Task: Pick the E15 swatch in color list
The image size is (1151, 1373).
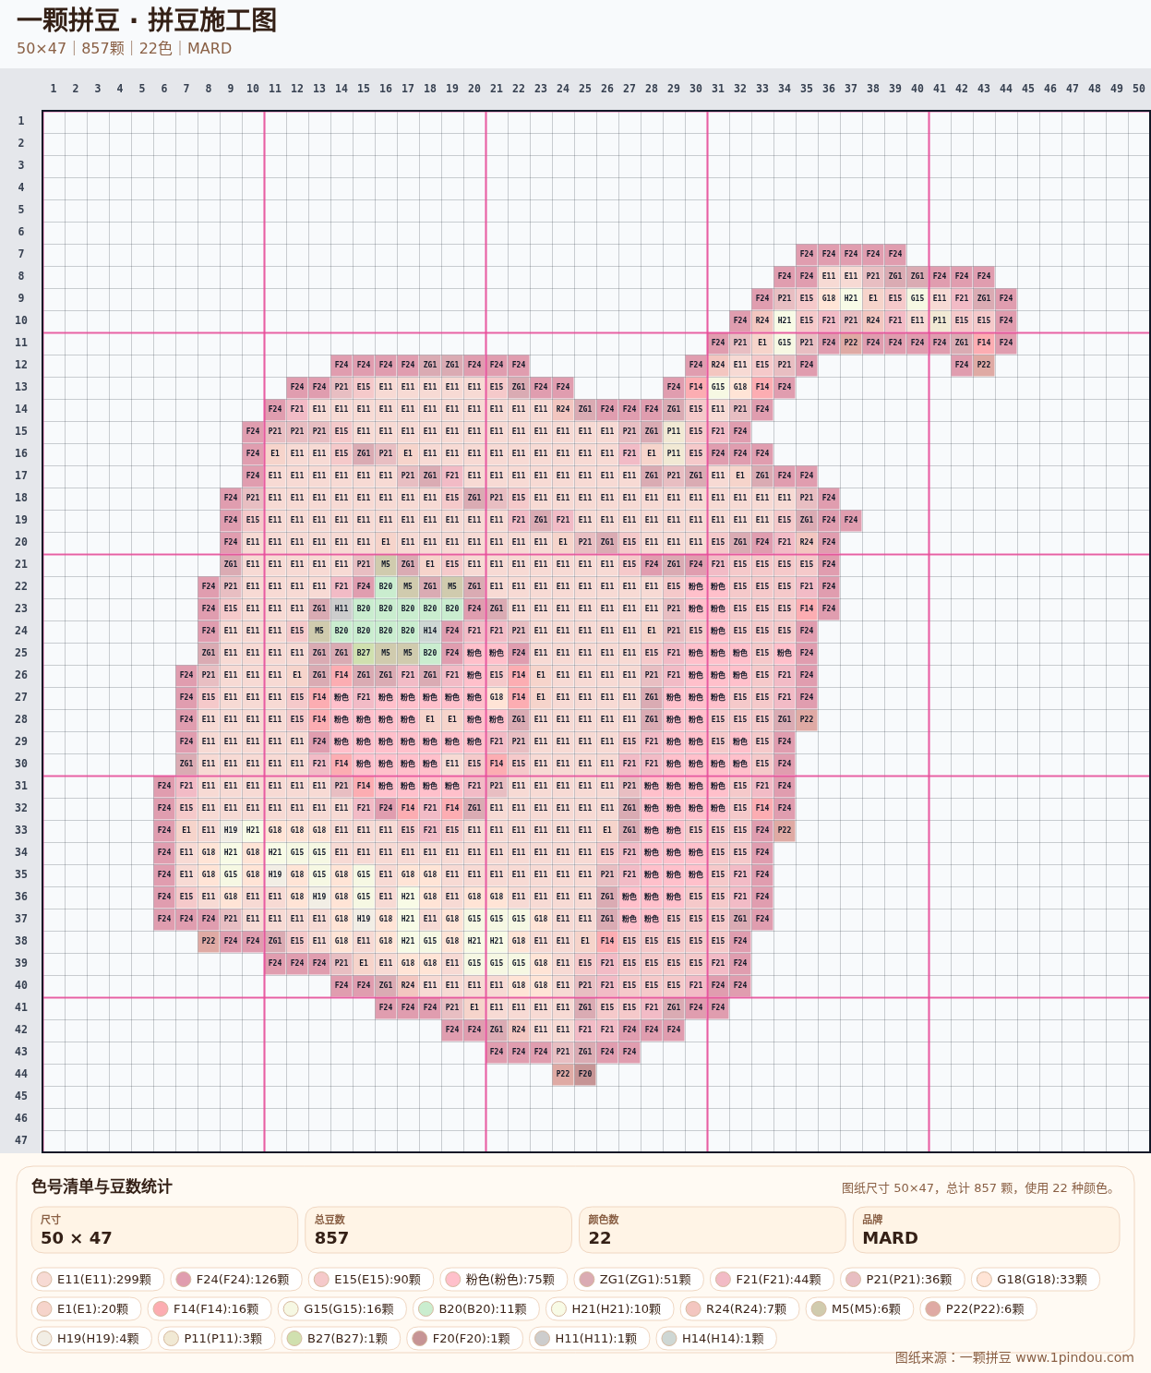Action: point(321,1280)
